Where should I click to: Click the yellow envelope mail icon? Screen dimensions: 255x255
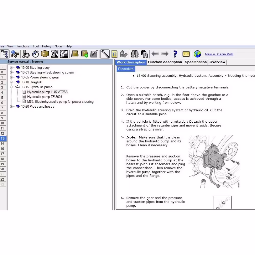(x=186, y=54)
